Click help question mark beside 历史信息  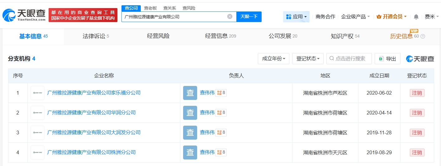point(423,36)
